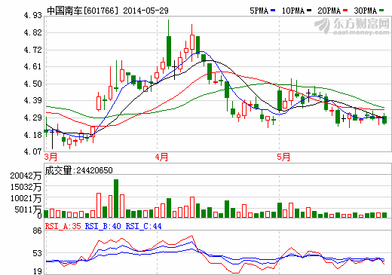Click the chart title 中国南车[601766]
The height and width of the screenshot is (275, 392).
point(82,11)
